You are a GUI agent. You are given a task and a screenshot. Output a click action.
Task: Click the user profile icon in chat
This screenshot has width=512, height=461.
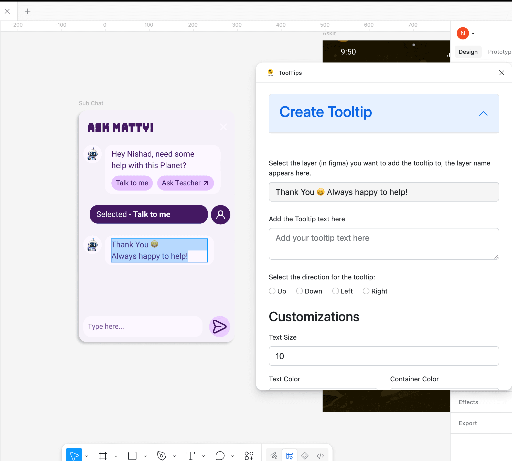[x=220, y=215]
